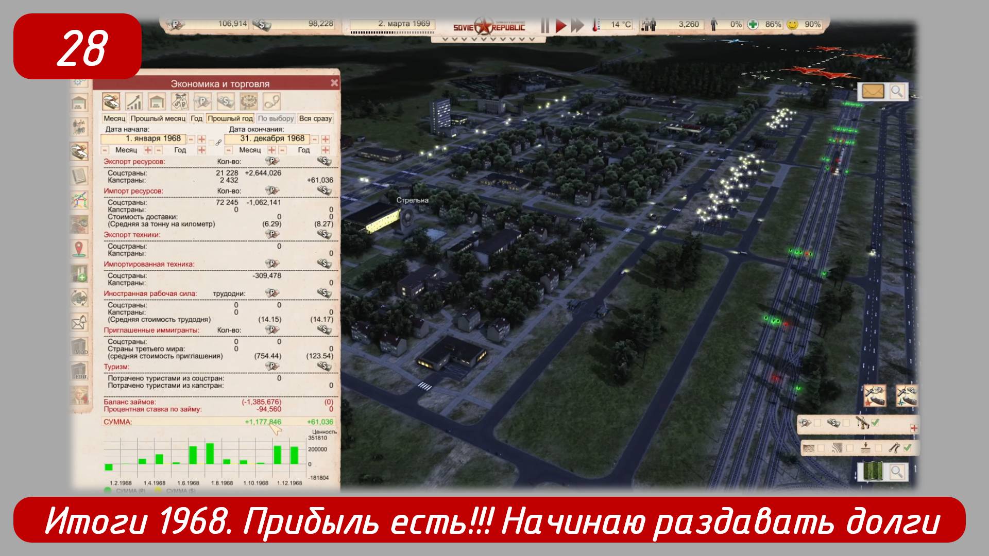Open the trade balance tab icon
This screenshot has width=989, height=556.
coord(111,101)
